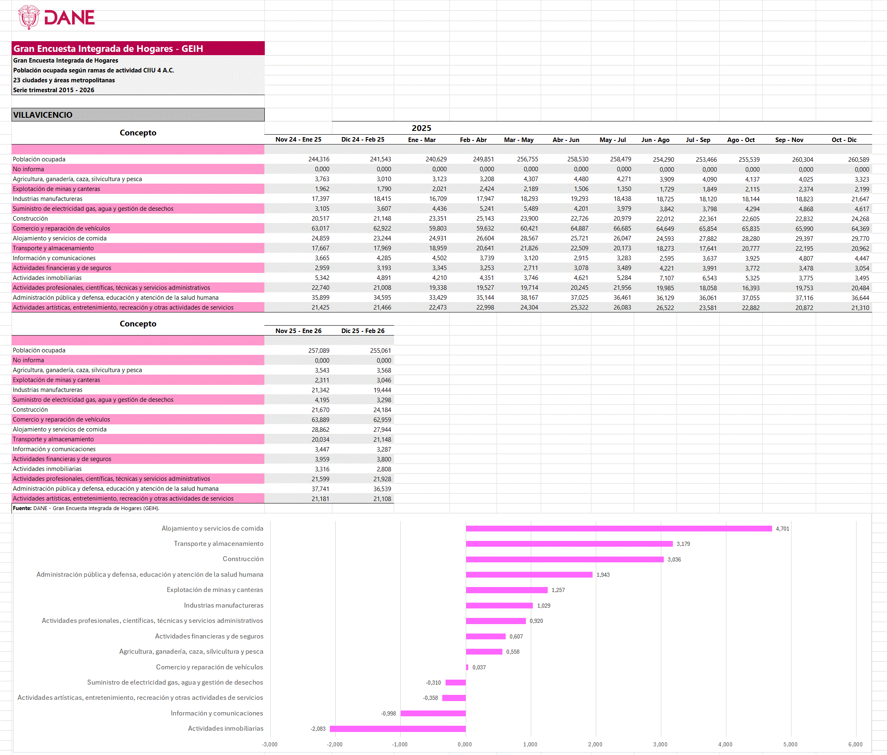Click the Fuente DANE source note
This screenshot has width=887, height=755.
pos(86,508)
